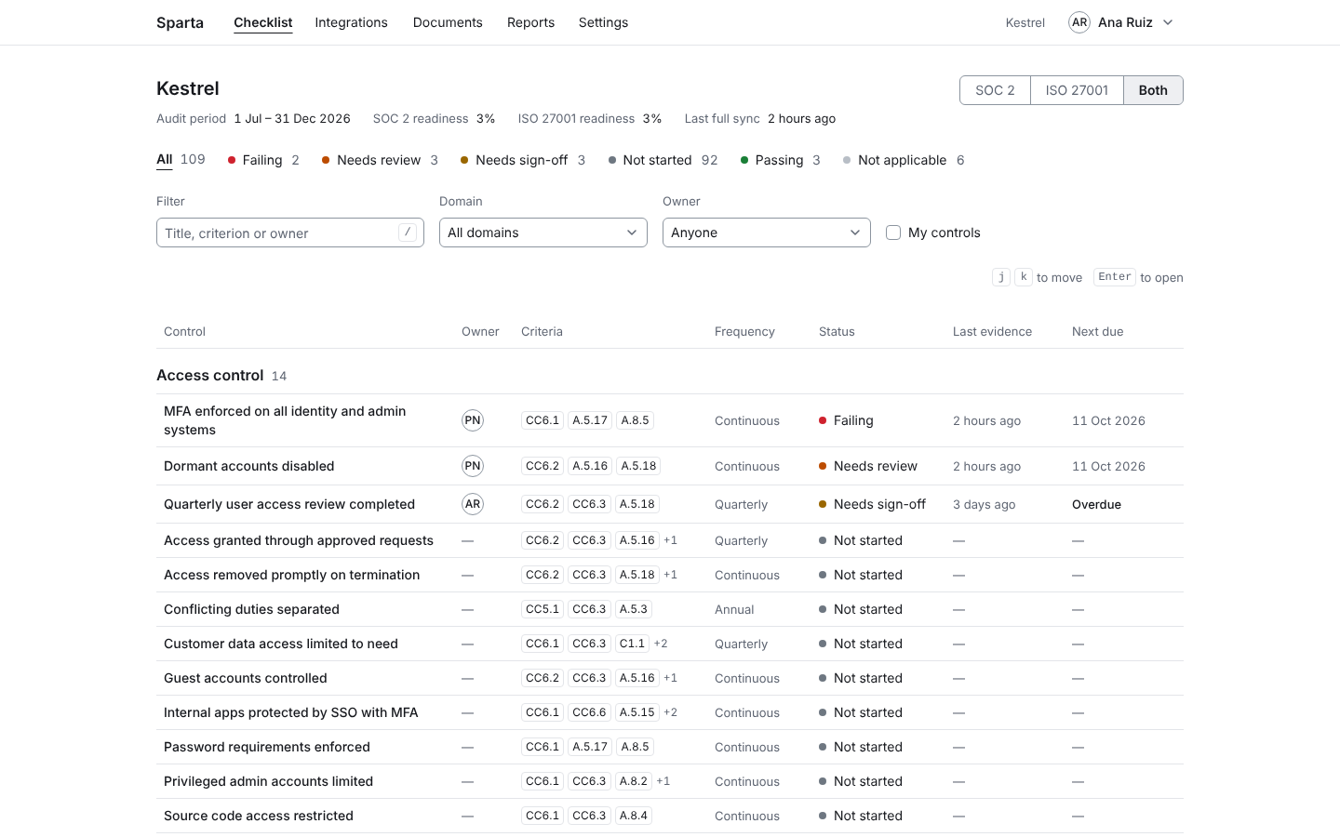Click the slash shortcut badge in Filter field
Image resolution: width=1340 pixels, height=837 pixels.
[408, 232]
